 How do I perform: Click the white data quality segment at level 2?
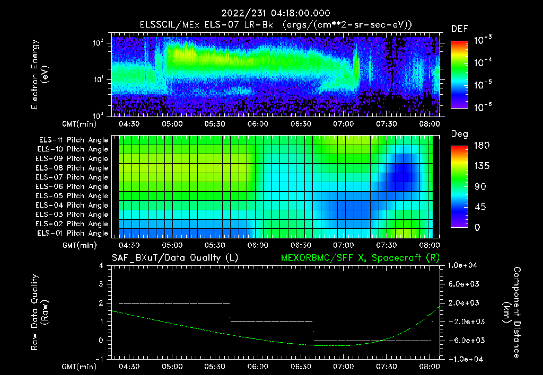click(x=174, y=303)
